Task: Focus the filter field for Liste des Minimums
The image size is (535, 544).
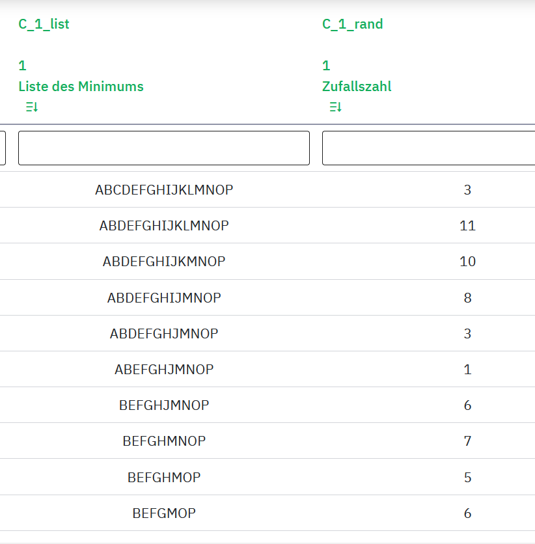Action: point(163,148)
